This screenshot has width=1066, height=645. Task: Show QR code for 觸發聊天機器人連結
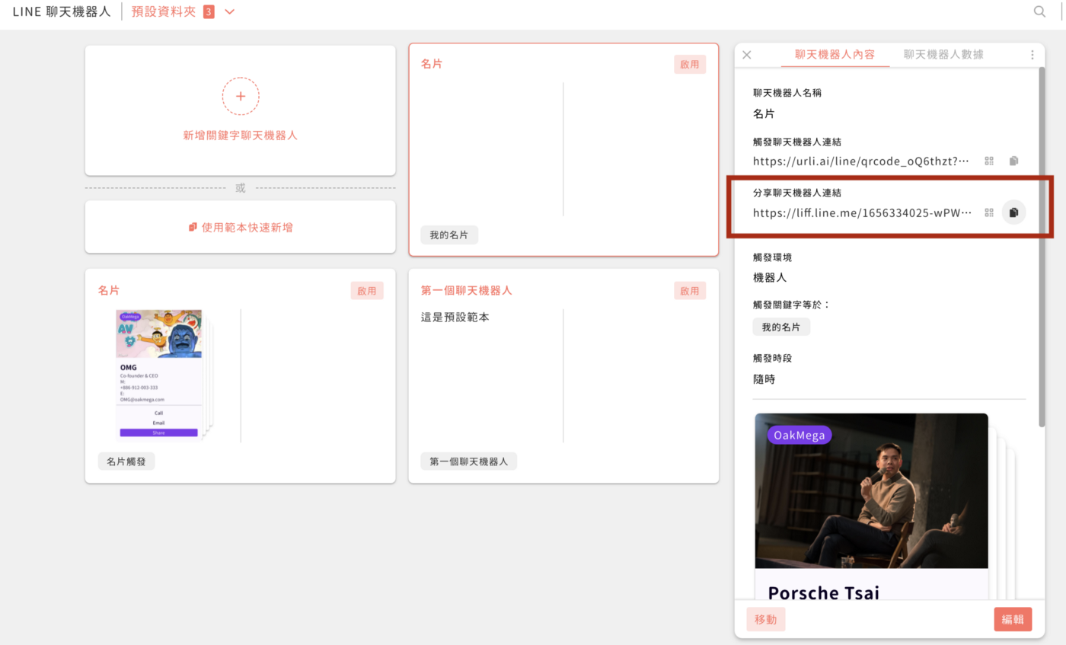pyautogui.click(x=989, y=161)
